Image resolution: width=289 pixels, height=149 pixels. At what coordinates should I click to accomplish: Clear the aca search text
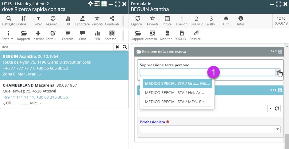(117, 47)
